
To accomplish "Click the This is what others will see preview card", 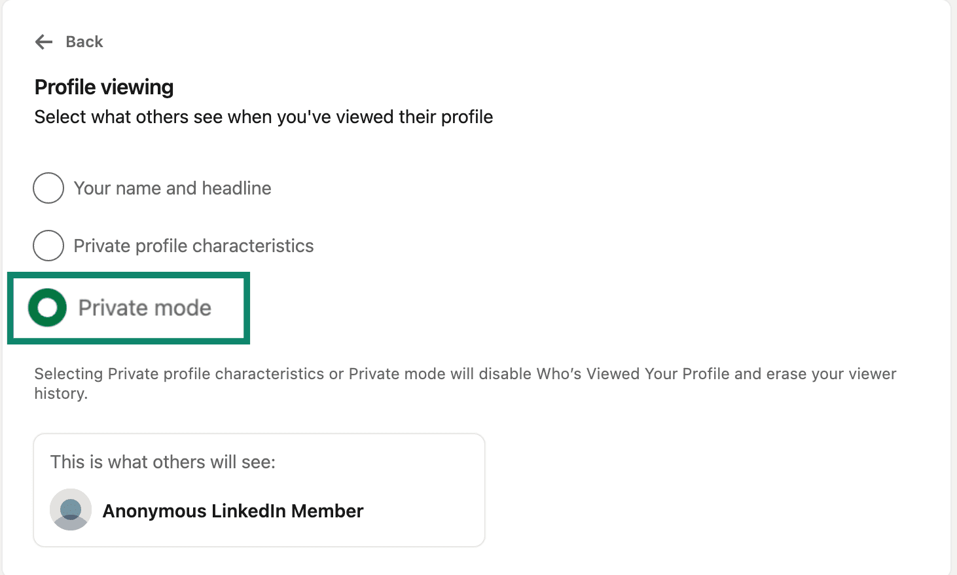I will (259, 489).
